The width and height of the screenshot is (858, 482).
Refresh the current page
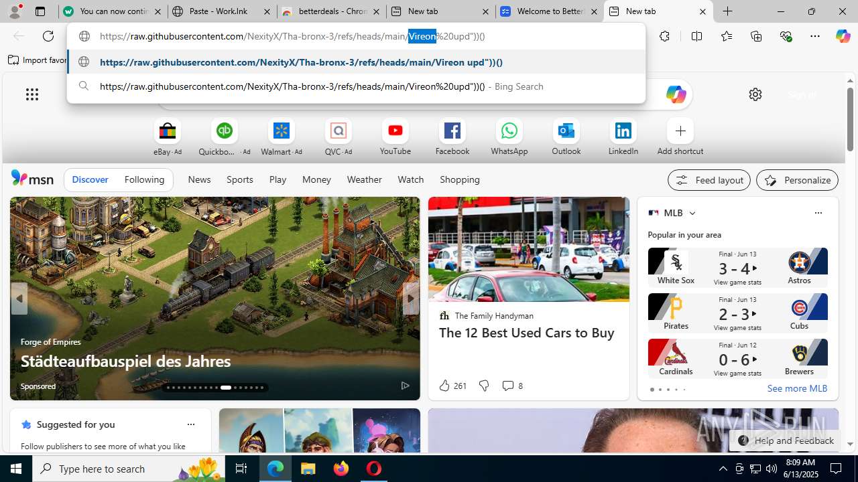(x=48, y=36)
